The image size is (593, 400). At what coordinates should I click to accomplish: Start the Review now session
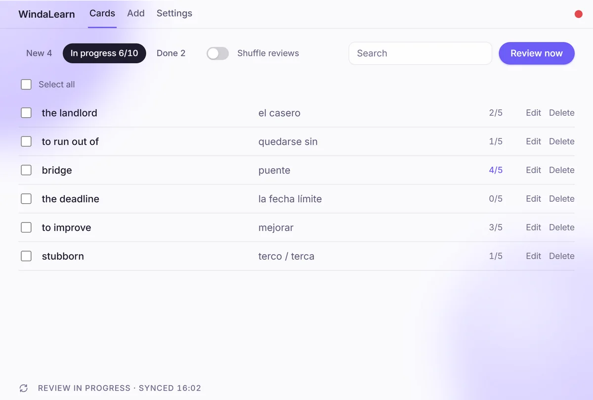[537, 53]
